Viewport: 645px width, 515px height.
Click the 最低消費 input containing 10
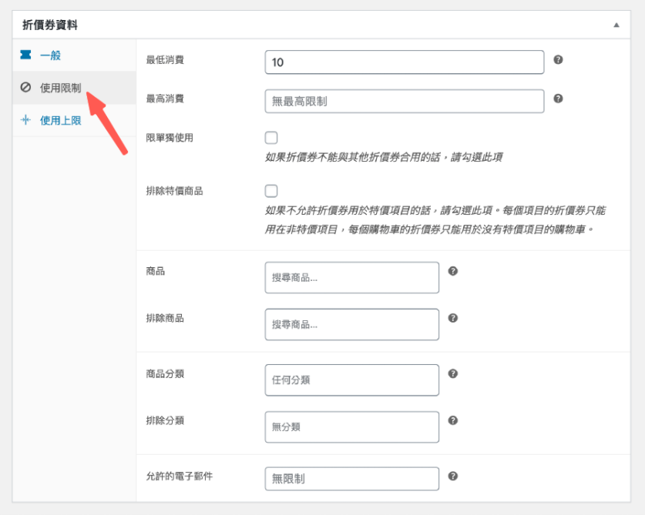(404, 62)
